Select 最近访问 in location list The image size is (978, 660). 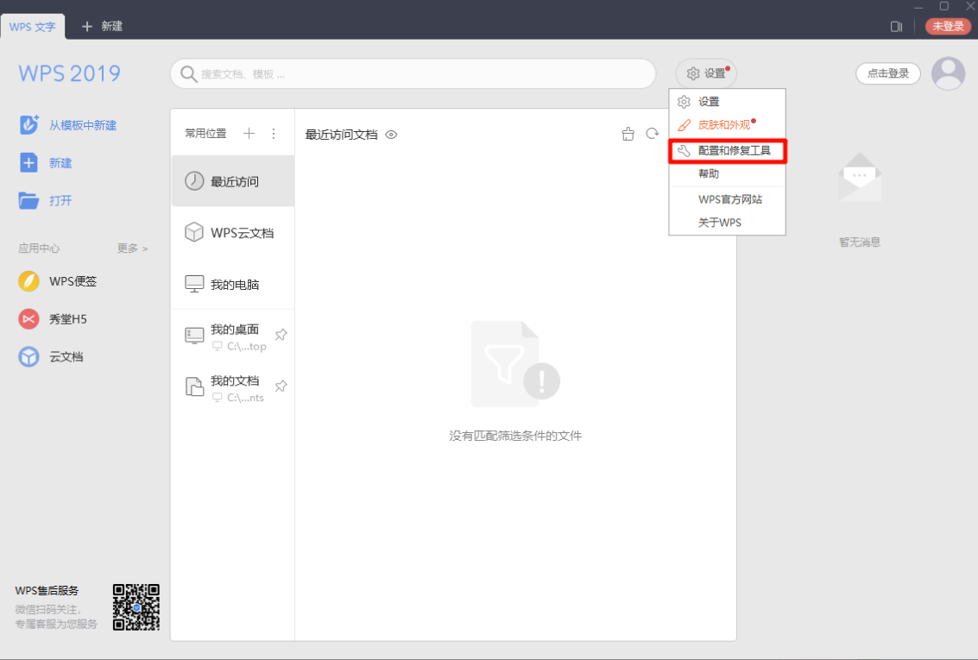tap(233, 180)
